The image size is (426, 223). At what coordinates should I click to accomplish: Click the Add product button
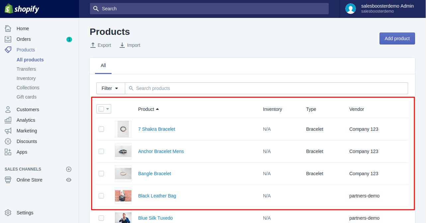point(397,38)
